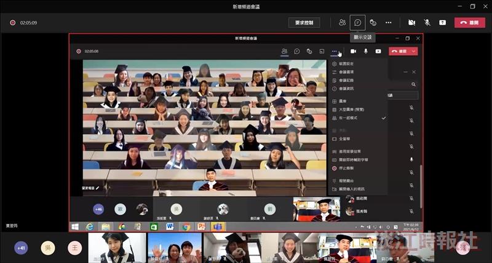Unmute microphone in outer meeting toolbar

pyautogui.click(x=427, y=23)
